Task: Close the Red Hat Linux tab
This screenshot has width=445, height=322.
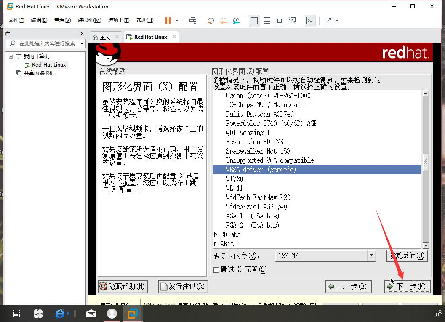Action: click(x=174, y=37)
